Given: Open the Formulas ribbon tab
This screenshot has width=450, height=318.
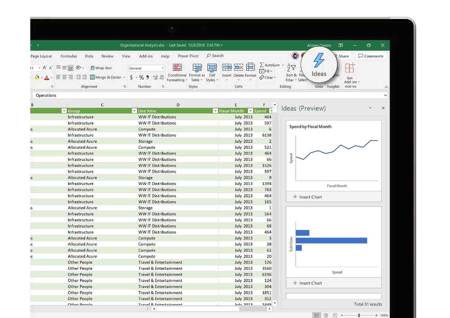Looking at the screenshot, I should tap(69, 56).
